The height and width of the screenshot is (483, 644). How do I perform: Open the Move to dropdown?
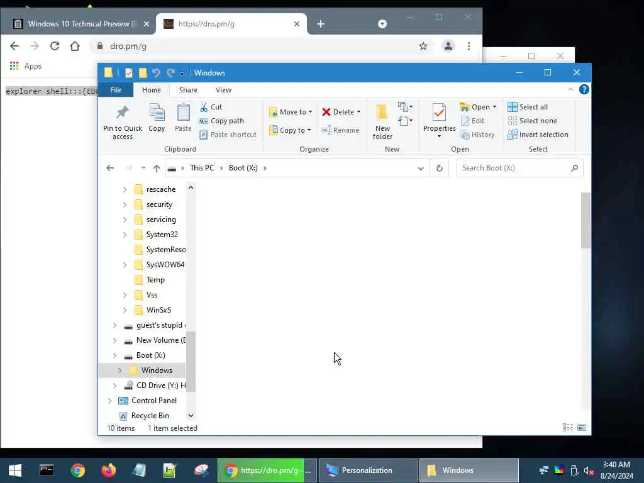[291, 112]
